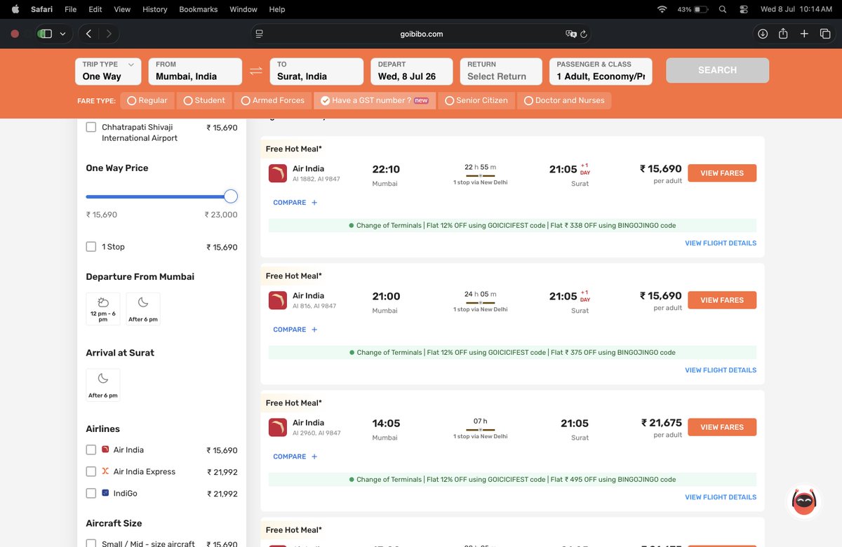842x547 pixels.
Task: Click the One Way Price slider handle
Action: pyautogui.click(x=231, y=196)
